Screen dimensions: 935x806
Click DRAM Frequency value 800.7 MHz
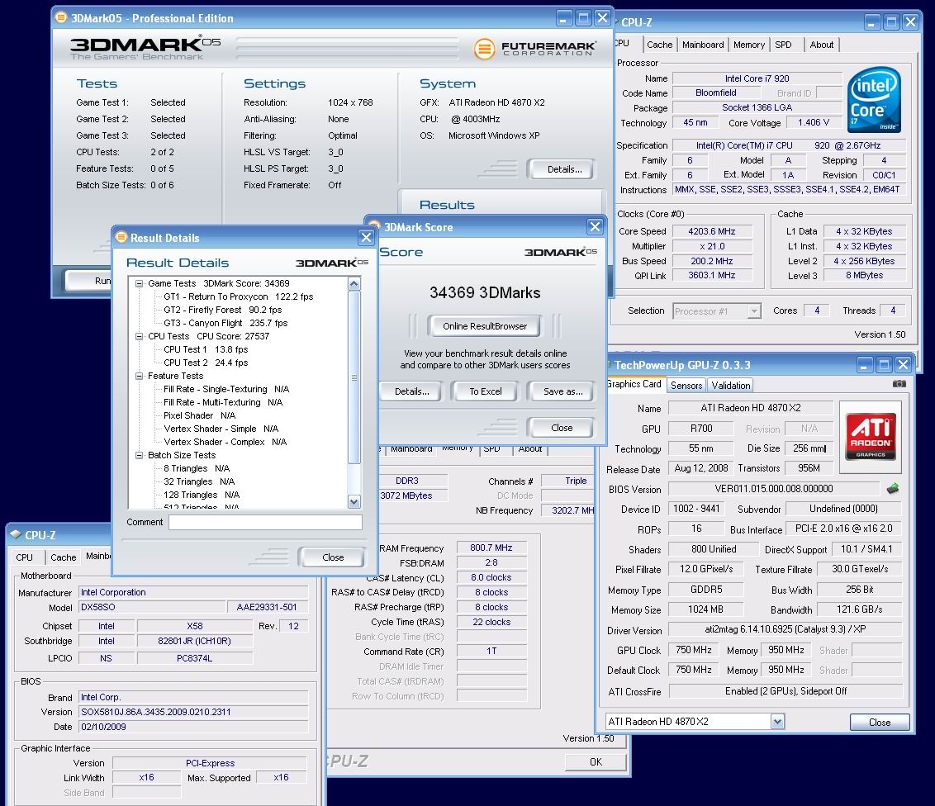click(x=491, y=548)
